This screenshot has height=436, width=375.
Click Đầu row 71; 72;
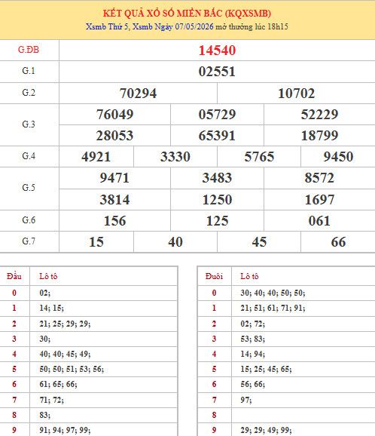click(51, 400)
